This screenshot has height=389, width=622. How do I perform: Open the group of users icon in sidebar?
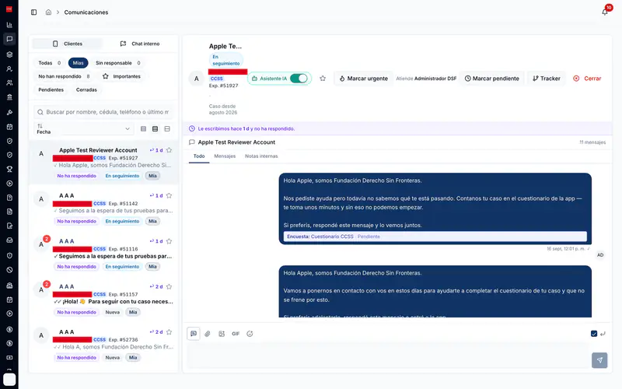click(9, 83)
